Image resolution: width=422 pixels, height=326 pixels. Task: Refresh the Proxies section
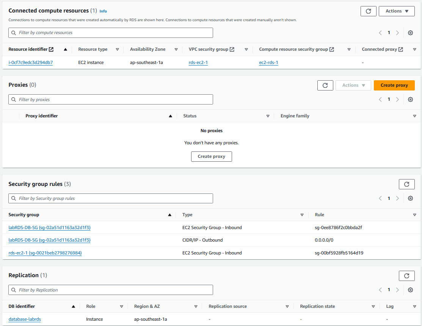click(x=325, y=85)
